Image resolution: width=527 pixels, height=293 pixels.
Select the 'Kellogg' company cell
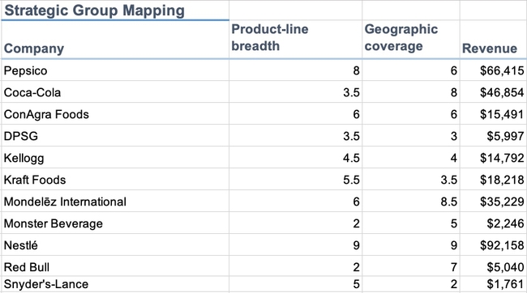tap(115, 158)
